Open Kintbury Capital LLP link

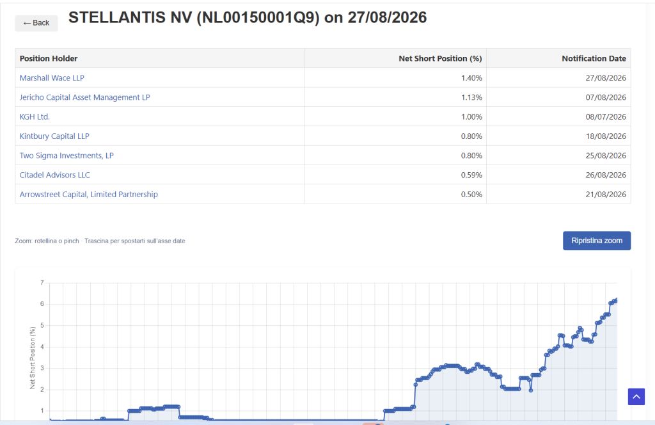click(54, 136)
